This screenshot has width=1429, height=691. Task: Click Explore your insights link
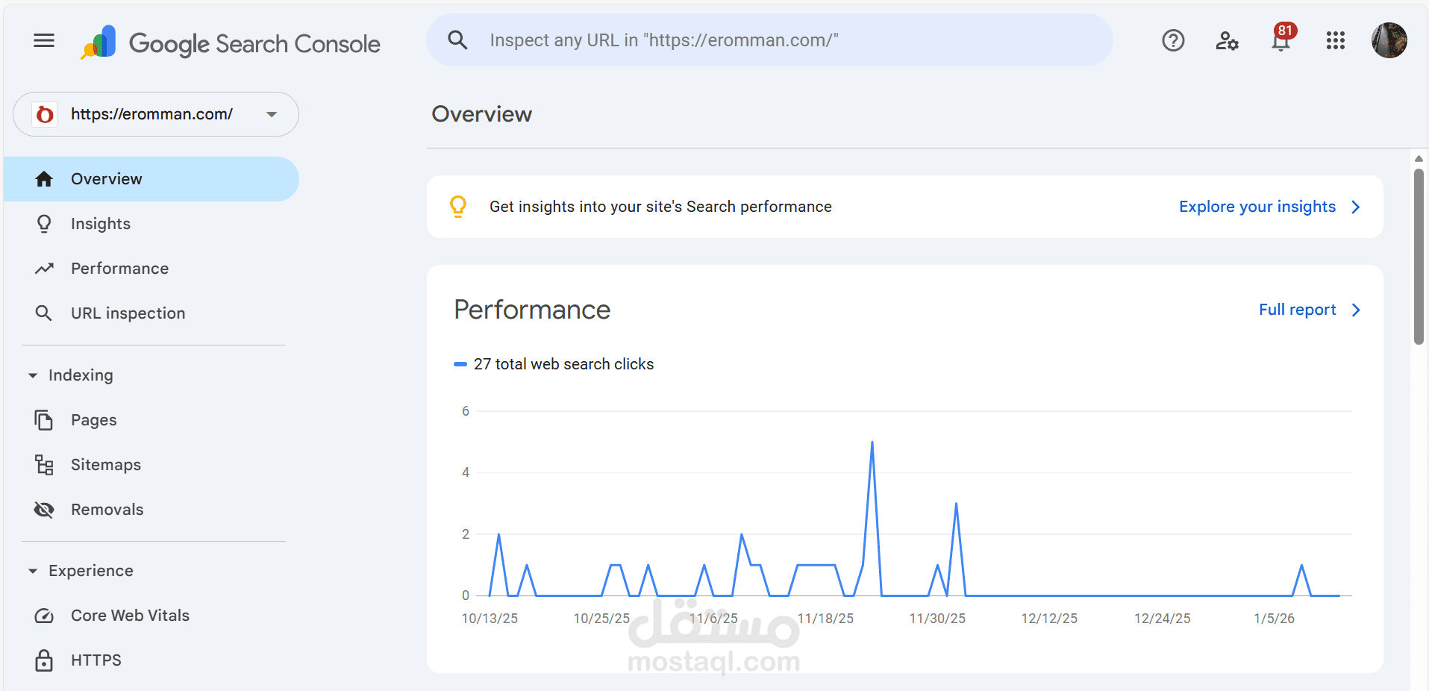pyautogui.click(x=1270, y=207)
